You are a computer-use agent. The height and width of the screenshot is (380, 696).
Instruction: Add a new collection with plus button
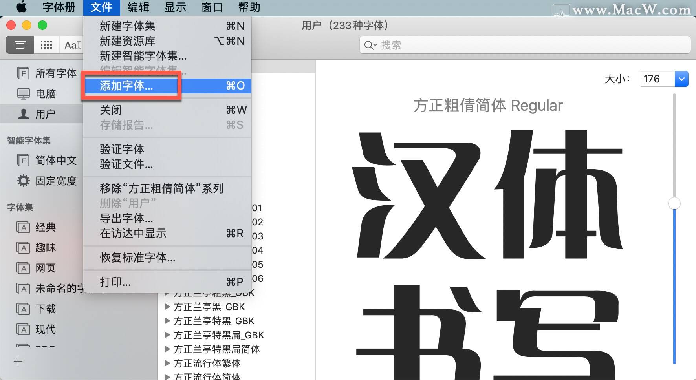(x=18, y=361)
